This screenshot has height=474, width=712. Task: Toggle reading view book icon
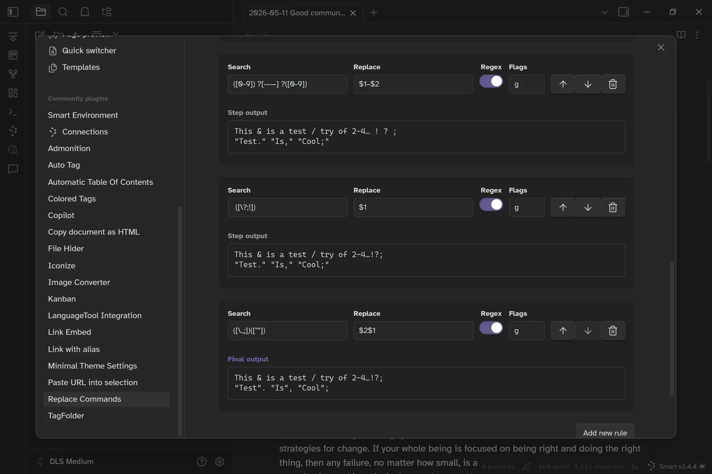pyautogui.click(x=681, y=35)
